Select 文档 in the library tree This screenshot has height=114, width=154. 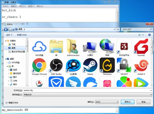15,81
